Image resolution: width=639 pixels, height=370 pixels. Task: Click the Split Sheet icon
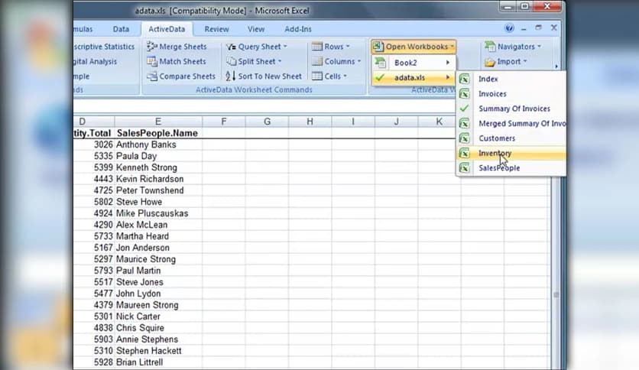[x=231, y=61]
